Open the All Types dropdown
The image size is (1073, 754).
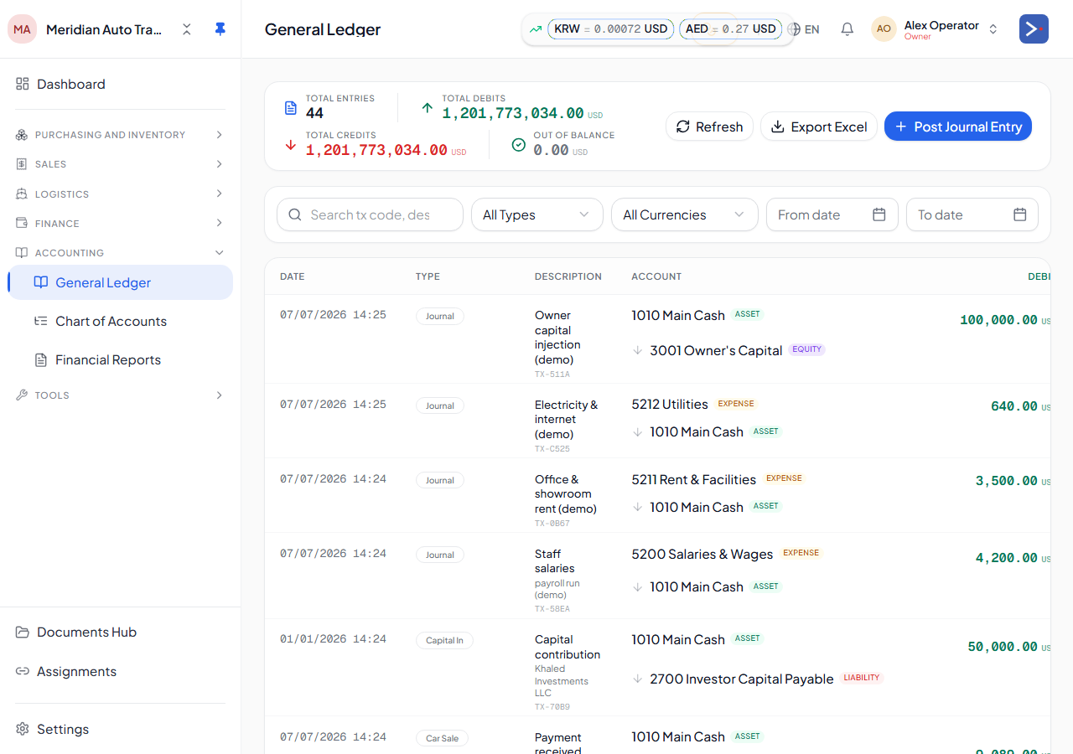537,214
